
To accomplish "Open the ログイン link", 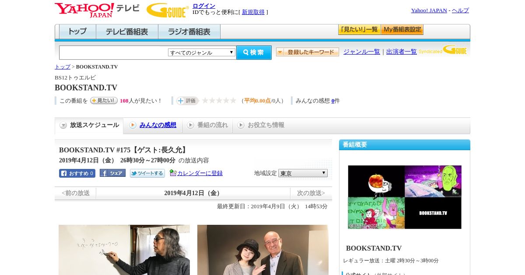I will 204,6.
